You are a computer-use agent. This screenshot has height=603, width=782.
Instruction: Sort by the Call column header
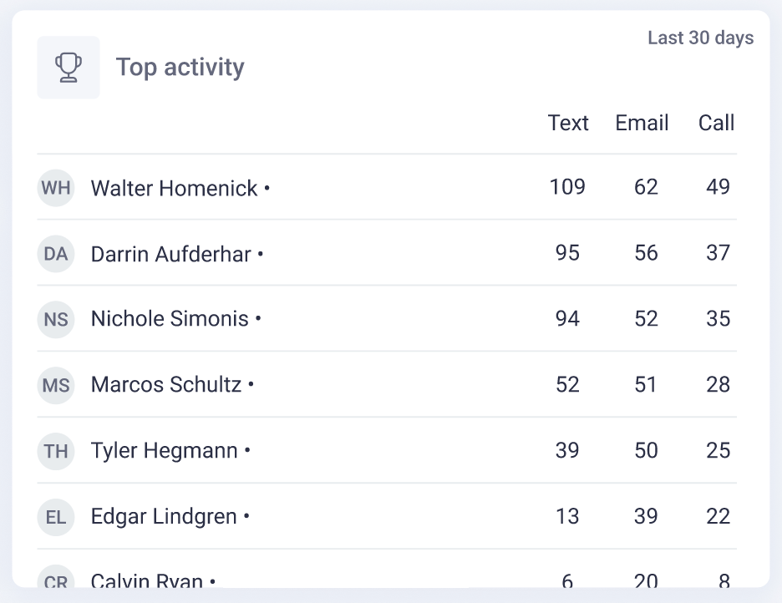(x=716, y=123)
